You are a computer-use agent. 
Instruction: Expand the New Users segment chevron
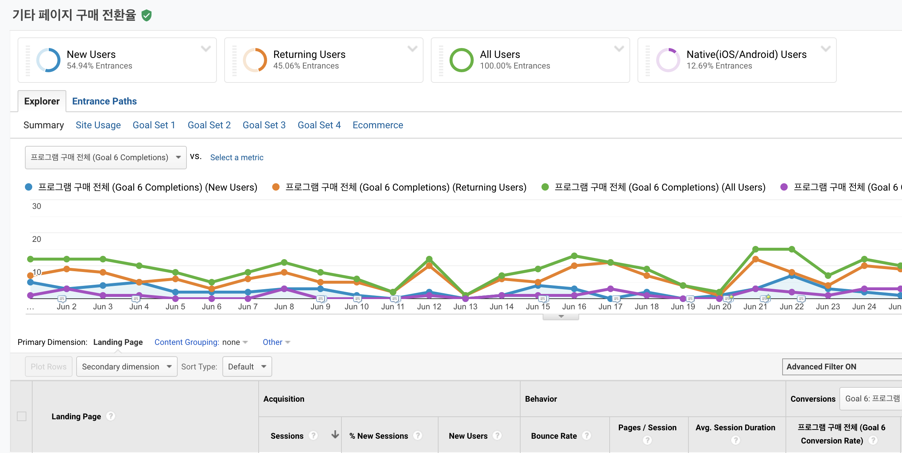pos(206,49)
